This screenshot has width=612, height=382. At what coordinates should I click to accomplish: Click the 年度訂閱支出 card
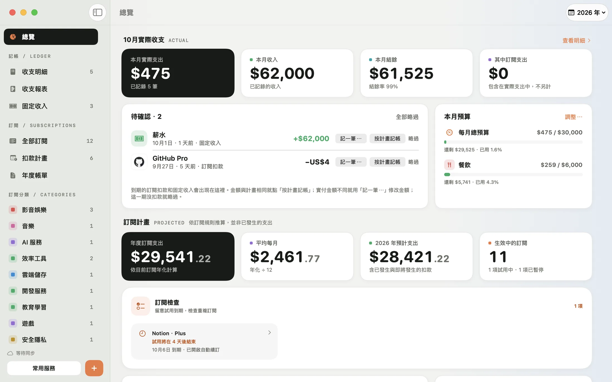(178, 256)
